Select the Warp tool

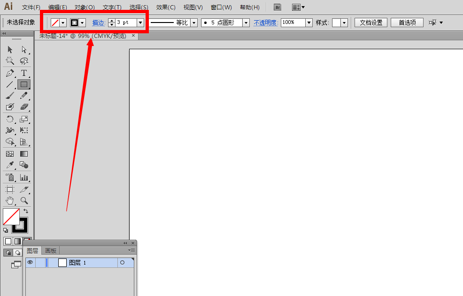pyautogui.click(x=10, y=130)
